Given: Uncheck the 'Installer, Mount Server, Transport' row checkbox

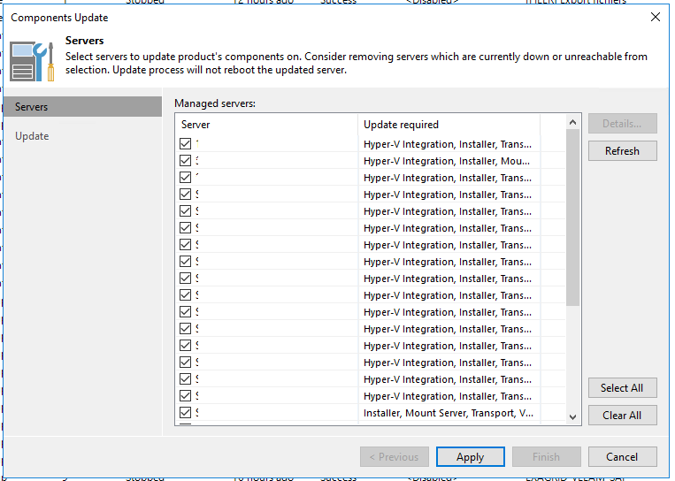Looking at the screenshot, I should [185, 412].
